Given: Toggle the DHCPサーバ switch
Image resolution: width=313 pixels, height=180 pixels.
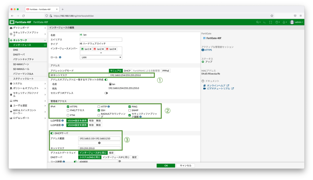Looking at the screenshot, I should point(52,133).
